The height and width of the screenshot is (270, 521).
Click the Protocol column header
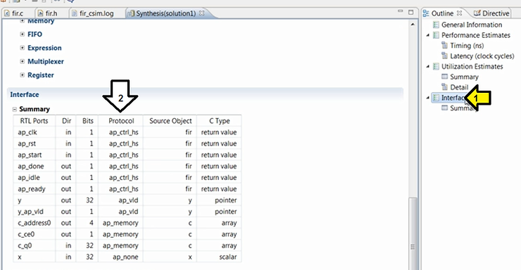tap(121, 121)
